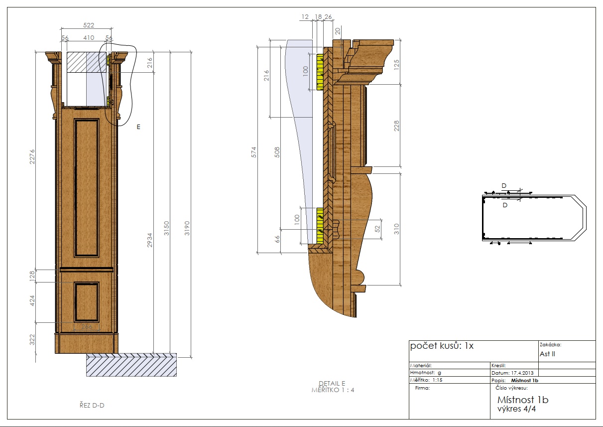Select the detail marker letter E

click(138, 127)
